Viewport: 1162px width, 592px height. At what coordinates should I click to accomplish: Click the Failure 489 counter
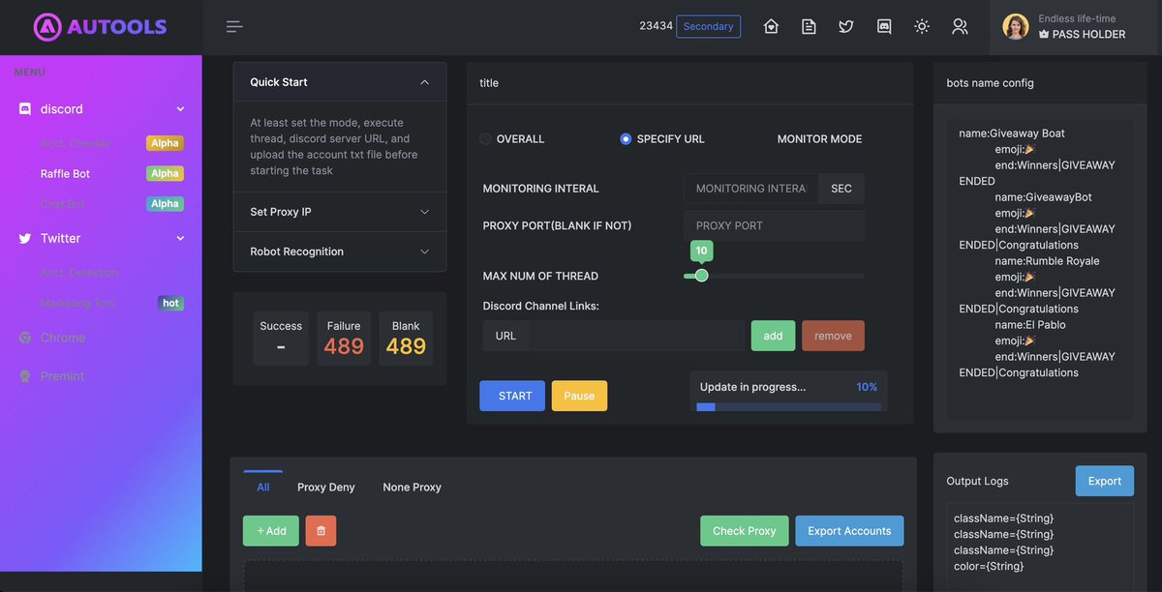pos(344,339)
